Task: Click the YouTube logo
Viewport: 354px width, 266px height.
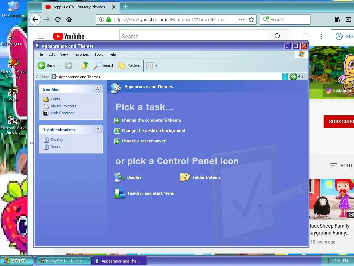Action: (69, 36)
